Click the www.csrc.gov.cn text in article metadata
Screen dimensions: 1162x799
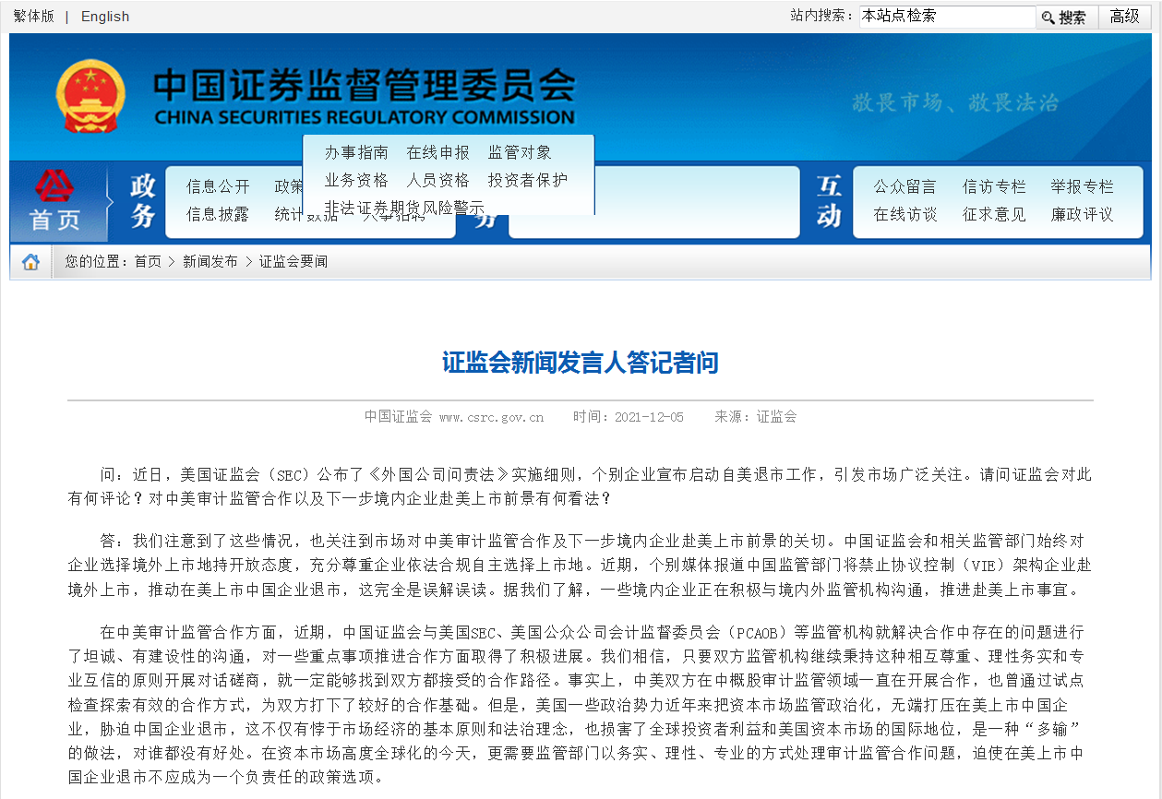click(491, 417)
